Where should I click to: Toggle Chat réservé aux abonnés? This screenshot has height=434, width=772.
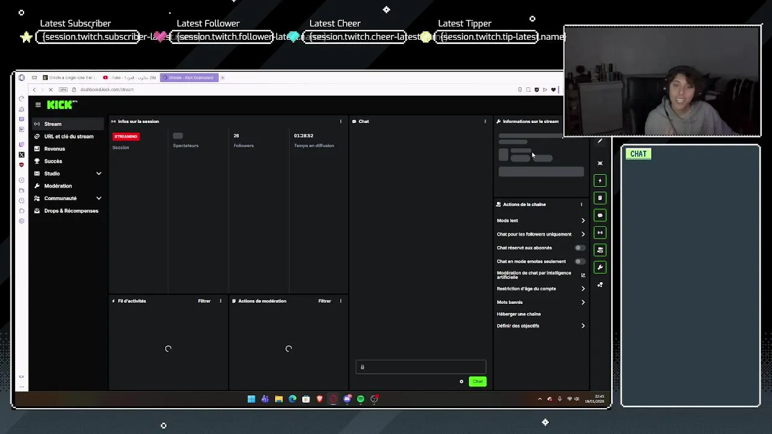580,248
